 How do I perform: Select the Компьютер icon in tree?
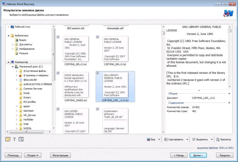pyautogui.click(x=12, y=62)
